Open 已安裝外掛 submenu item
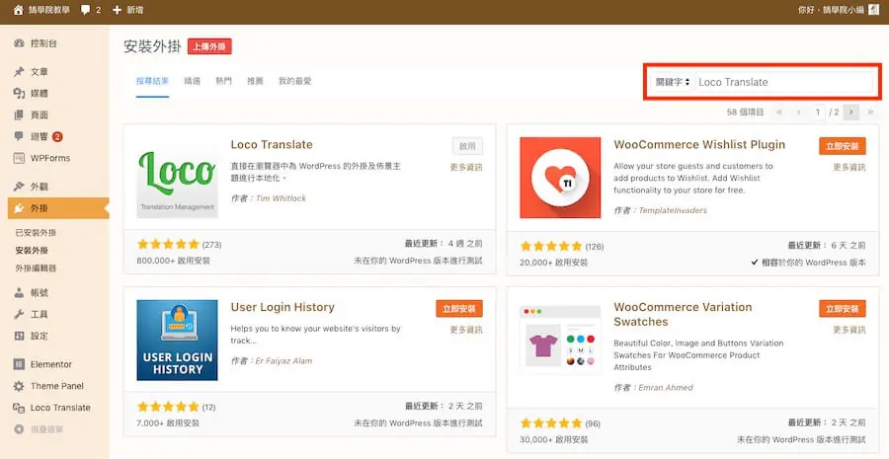The height and width of the screenshot is (459, 889). point(36,233)
